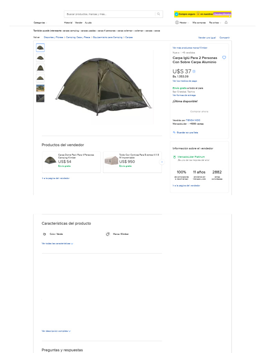Viewport: 265px width, 353px height.
Task: Click the price info icon beside U$S 37
Action: click(194, 71)
